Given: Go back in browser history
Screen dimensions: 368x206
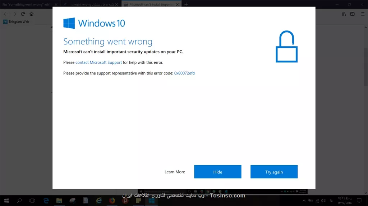Looking at the screenshot, I should click(x=6, y=14).
